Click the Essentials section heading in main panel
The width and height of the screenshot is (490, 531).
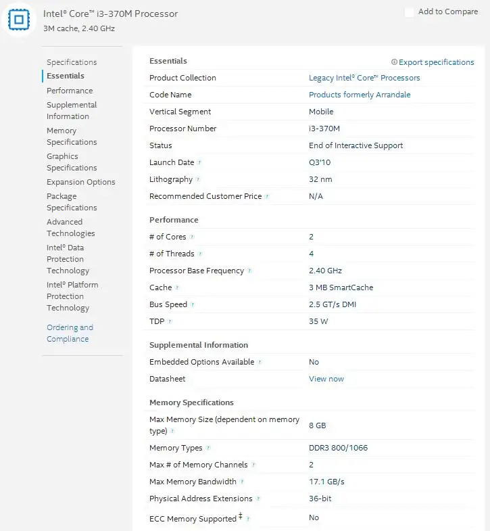168,61
